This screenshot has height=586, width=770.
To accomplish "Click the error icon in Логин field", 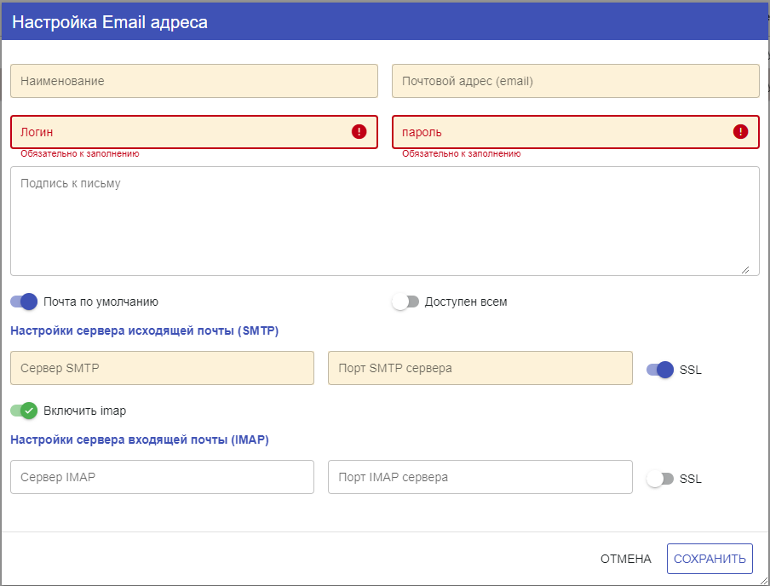I will (359, 132).
